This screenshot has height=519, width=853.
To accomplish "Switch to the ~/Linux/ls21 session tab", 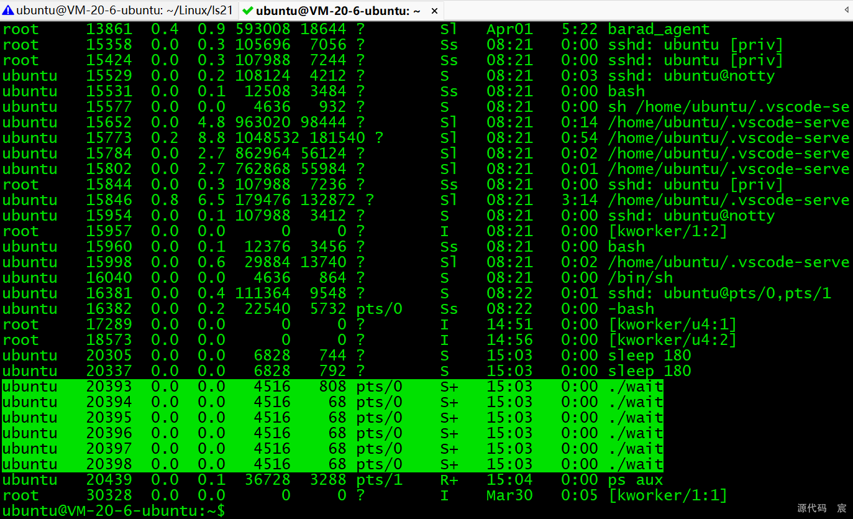I will (x=118, y=10).
